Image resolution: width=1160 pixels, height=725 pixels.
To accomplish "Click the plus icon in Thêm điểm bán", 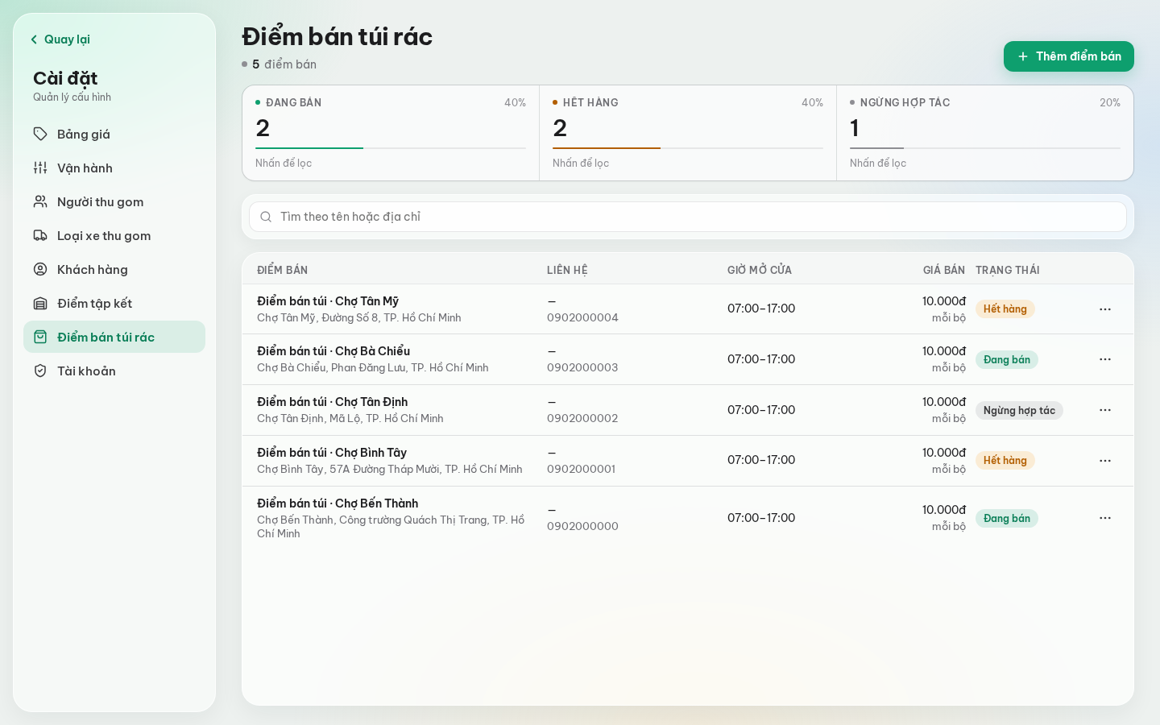I will (x=1023, y=56).
